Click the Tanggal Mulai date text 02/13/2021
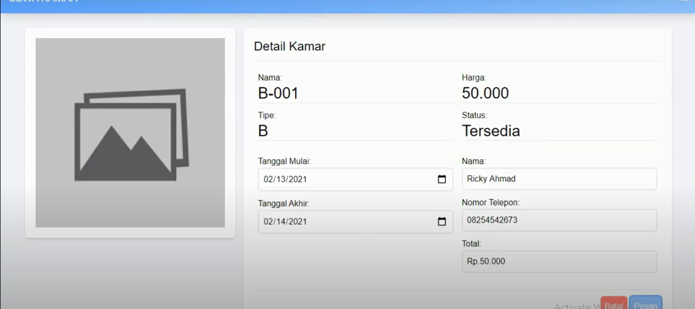Viewport: 695px width, 309px height. [x=285, y=179]
